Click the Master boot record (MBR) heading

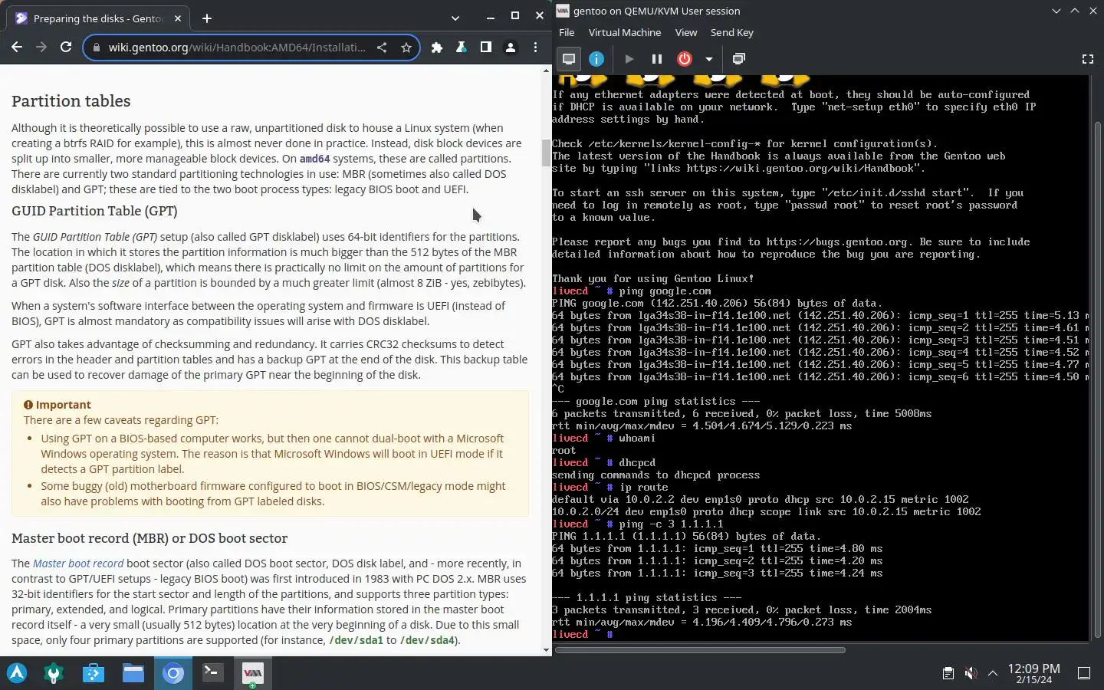coord(149,538)
